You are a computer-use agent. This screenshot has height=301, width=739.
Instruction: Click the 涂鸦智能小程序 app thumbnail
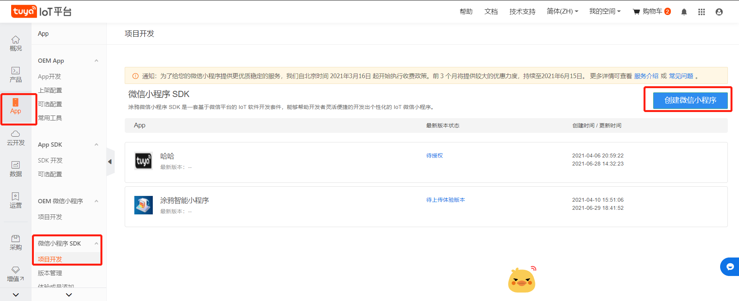click(x=143, y=205)
